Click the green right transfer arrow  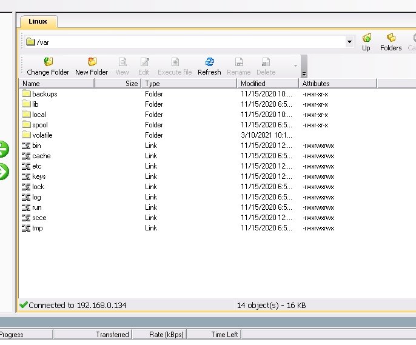(4, 172)
